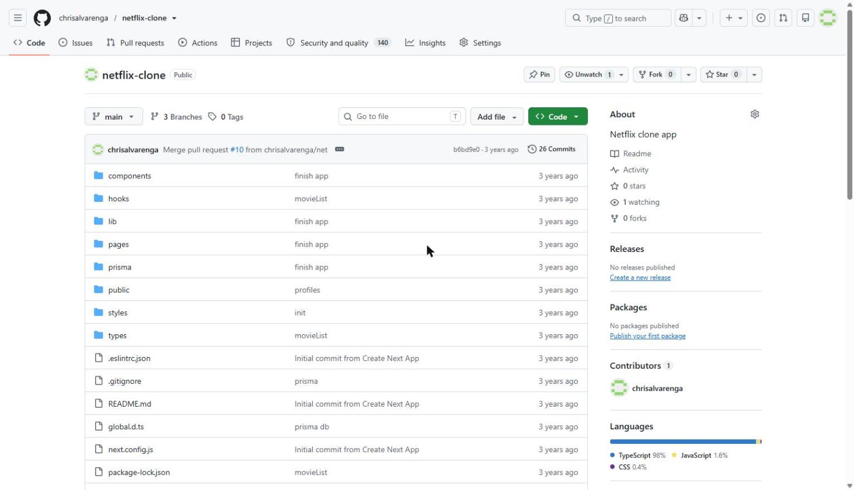854x490 pixels.
Task: Open the Projects tab
Action: point(252,43)
